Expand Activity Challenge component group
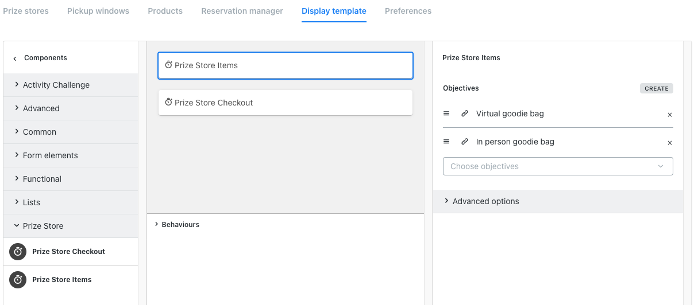Image resolution: width=698 pixels, height=305 pixels. 56,85
